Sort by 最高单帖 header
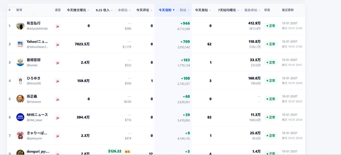 coord(252,10)
